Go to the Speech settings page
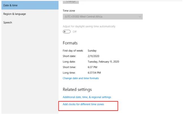Screen dimensions: 185x114 point(8,22)
